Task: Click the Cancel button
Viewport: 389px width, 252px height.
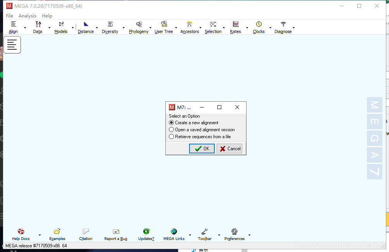Action: pyautogui.click(x=229, y=149)
